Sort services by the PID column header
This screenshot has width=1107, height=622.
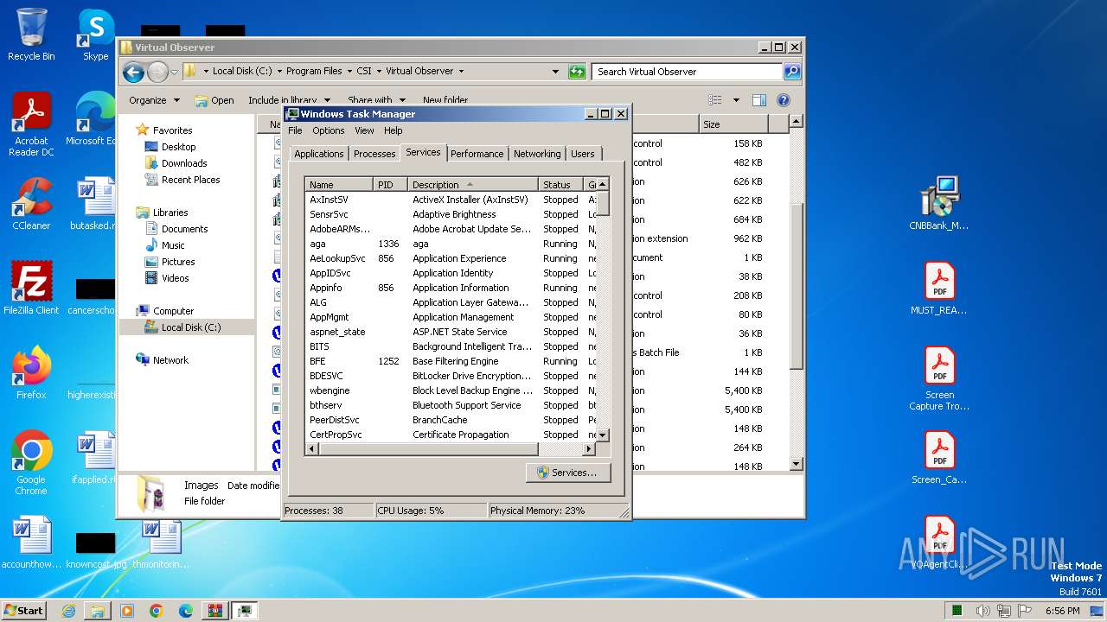[x=390, y=185]
